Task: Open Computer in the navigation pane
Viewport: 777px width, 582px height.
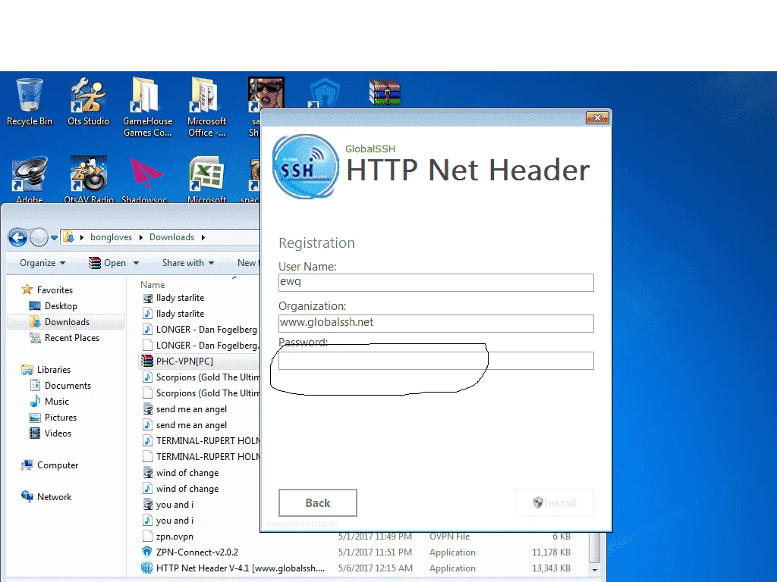Action: coord(49,465)
